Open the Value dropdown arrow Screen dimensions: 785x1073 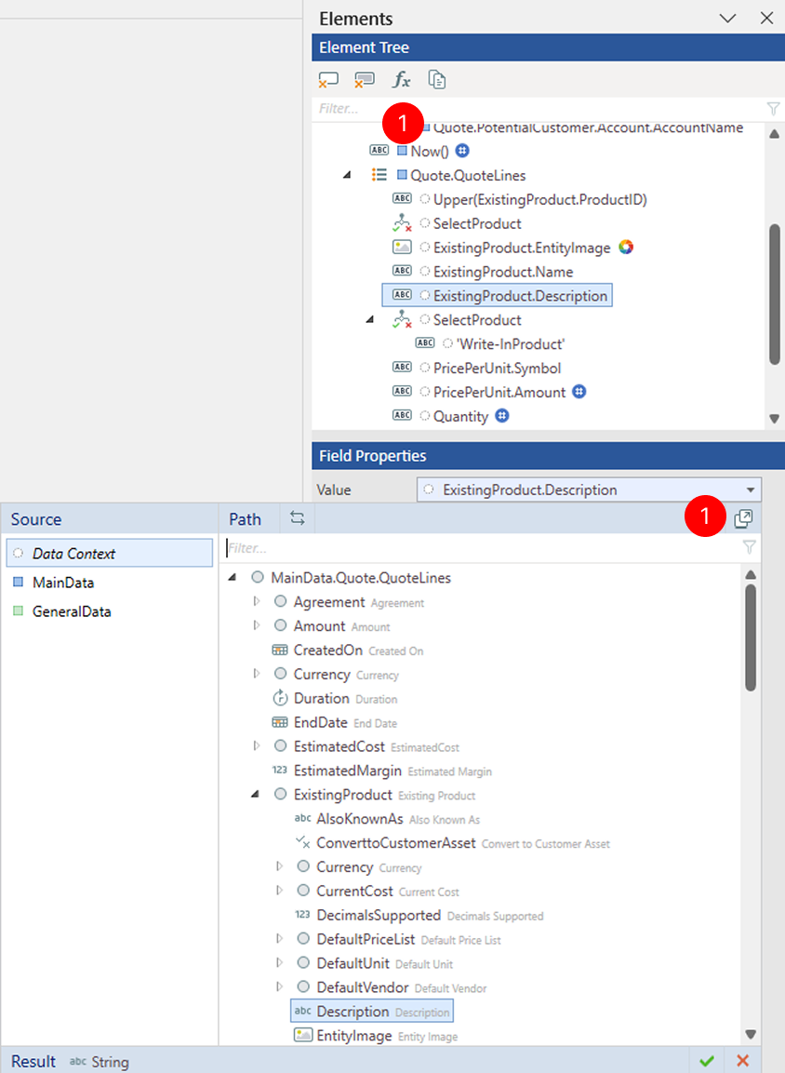pyautogui.click(x=751, y=490)
